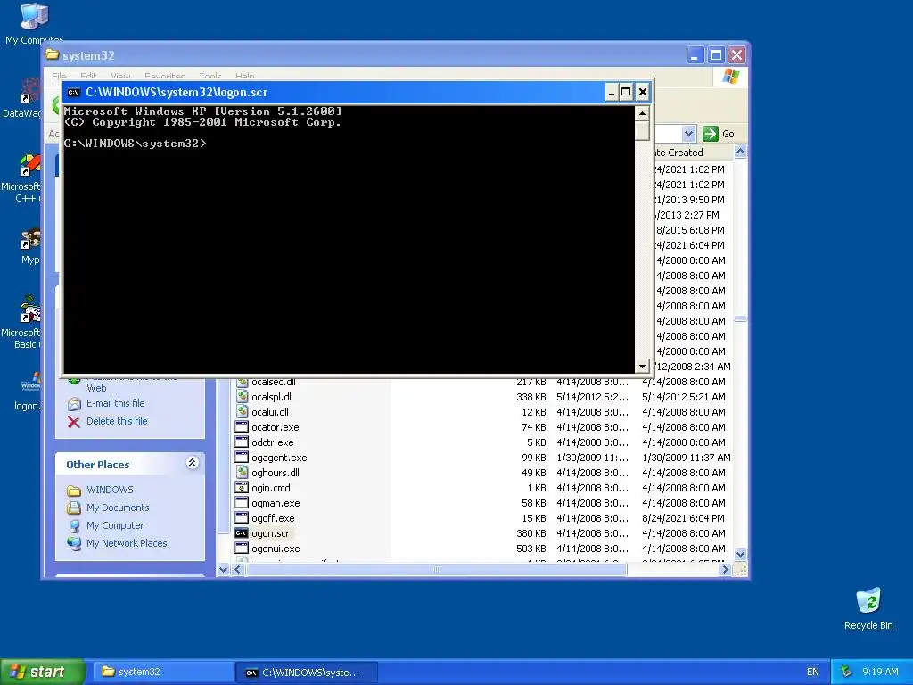Go to My Computer link in Other Places

click(115, 525)
